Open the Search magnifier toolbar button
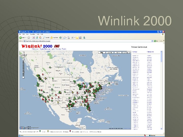Image resolution: width=183 pixels, height=137 pixels. [46, 38]
